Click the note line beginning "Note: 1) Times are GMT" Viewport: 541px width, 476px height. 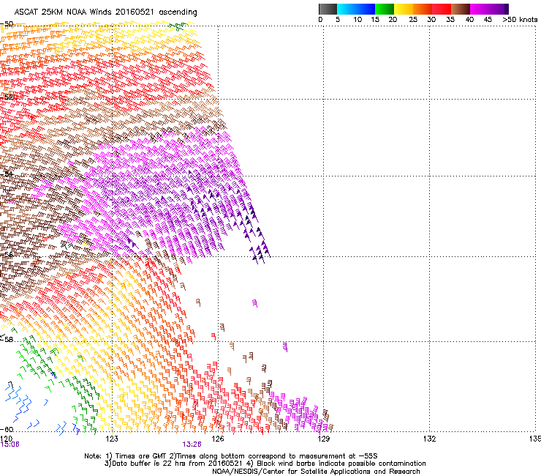(x=231, y=456)
